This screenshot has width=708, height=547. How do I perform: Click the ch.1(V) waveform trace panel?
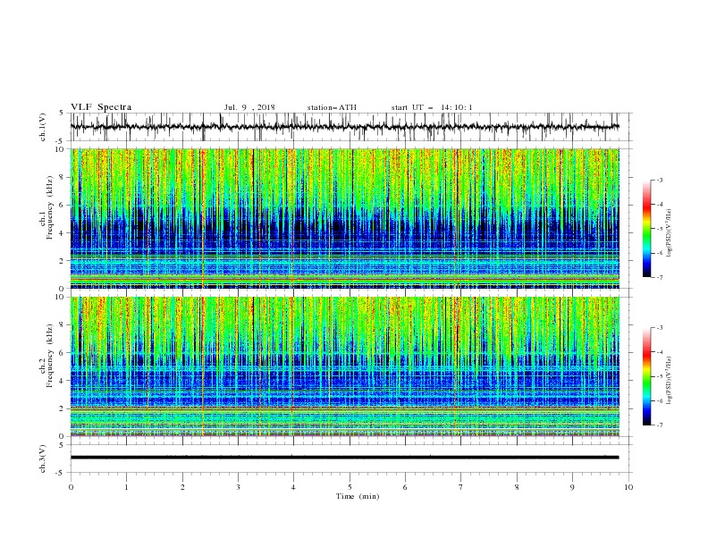351,127
